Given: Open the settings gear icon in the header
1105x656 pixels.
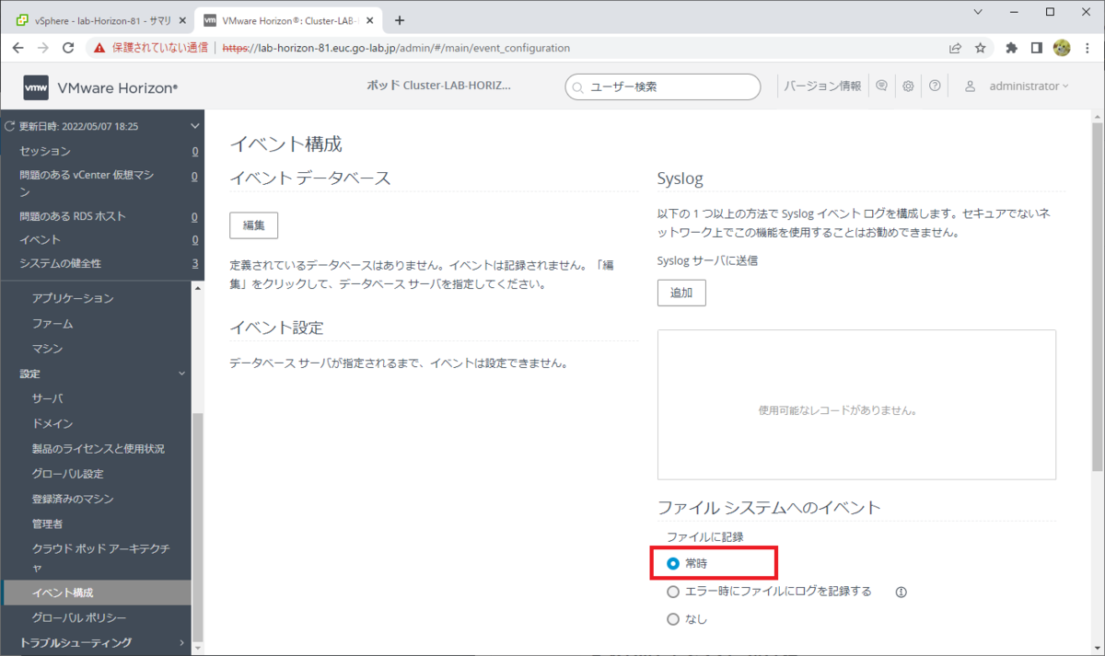Looking at the screenshot, I should pyautogui.click(x=908, y=86).
